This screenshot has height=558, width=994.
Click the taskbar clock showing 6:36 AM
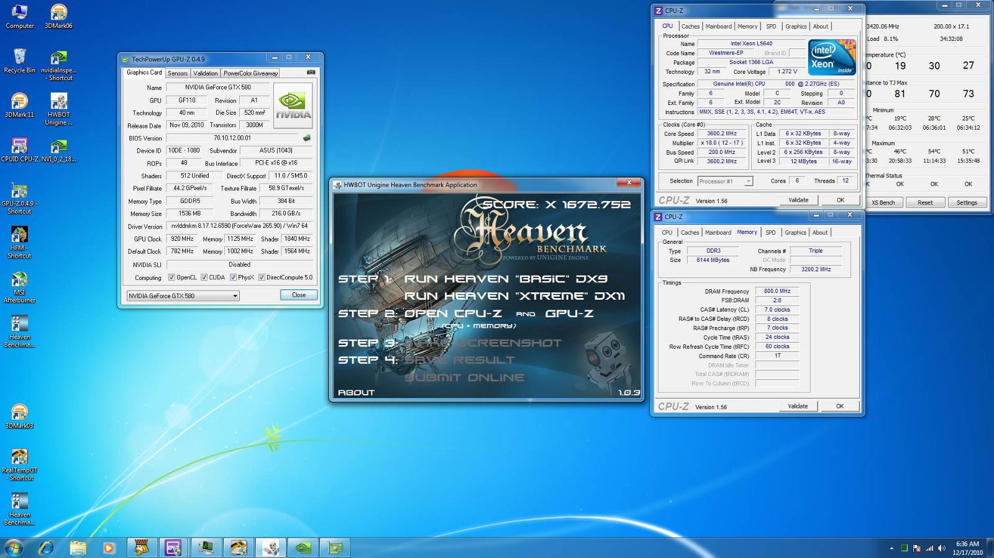pos(967,548)
